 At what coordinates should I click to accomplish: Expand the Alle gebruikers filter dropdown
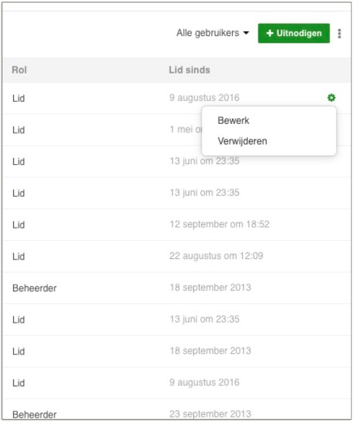213,33
